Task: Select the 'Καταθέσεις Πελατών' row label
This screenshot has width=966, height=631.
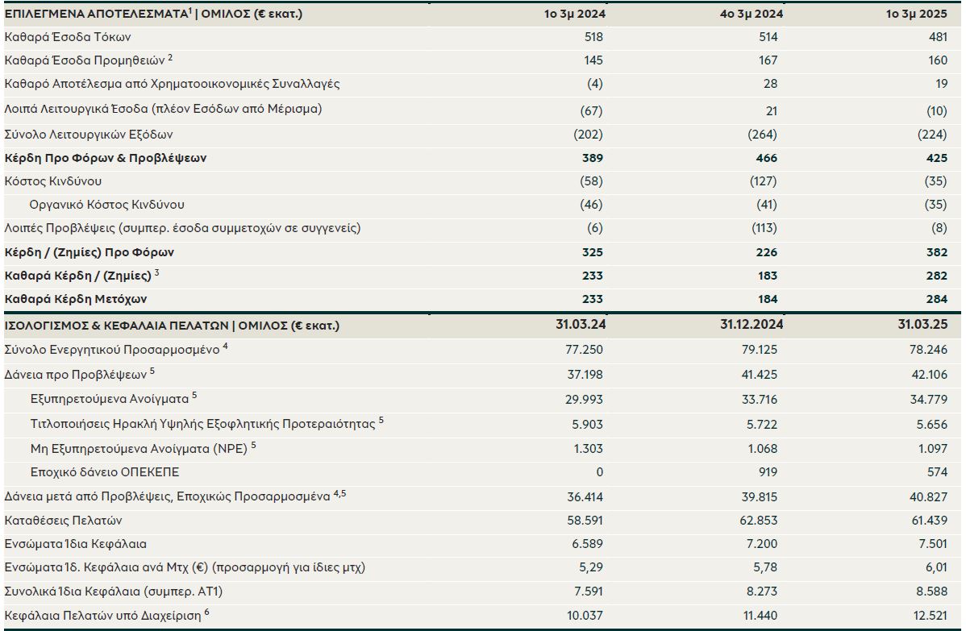Action: click(65, 521)
